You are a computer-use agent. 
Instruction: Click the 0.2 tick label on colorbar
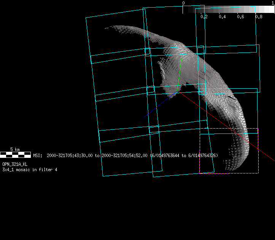204,17
